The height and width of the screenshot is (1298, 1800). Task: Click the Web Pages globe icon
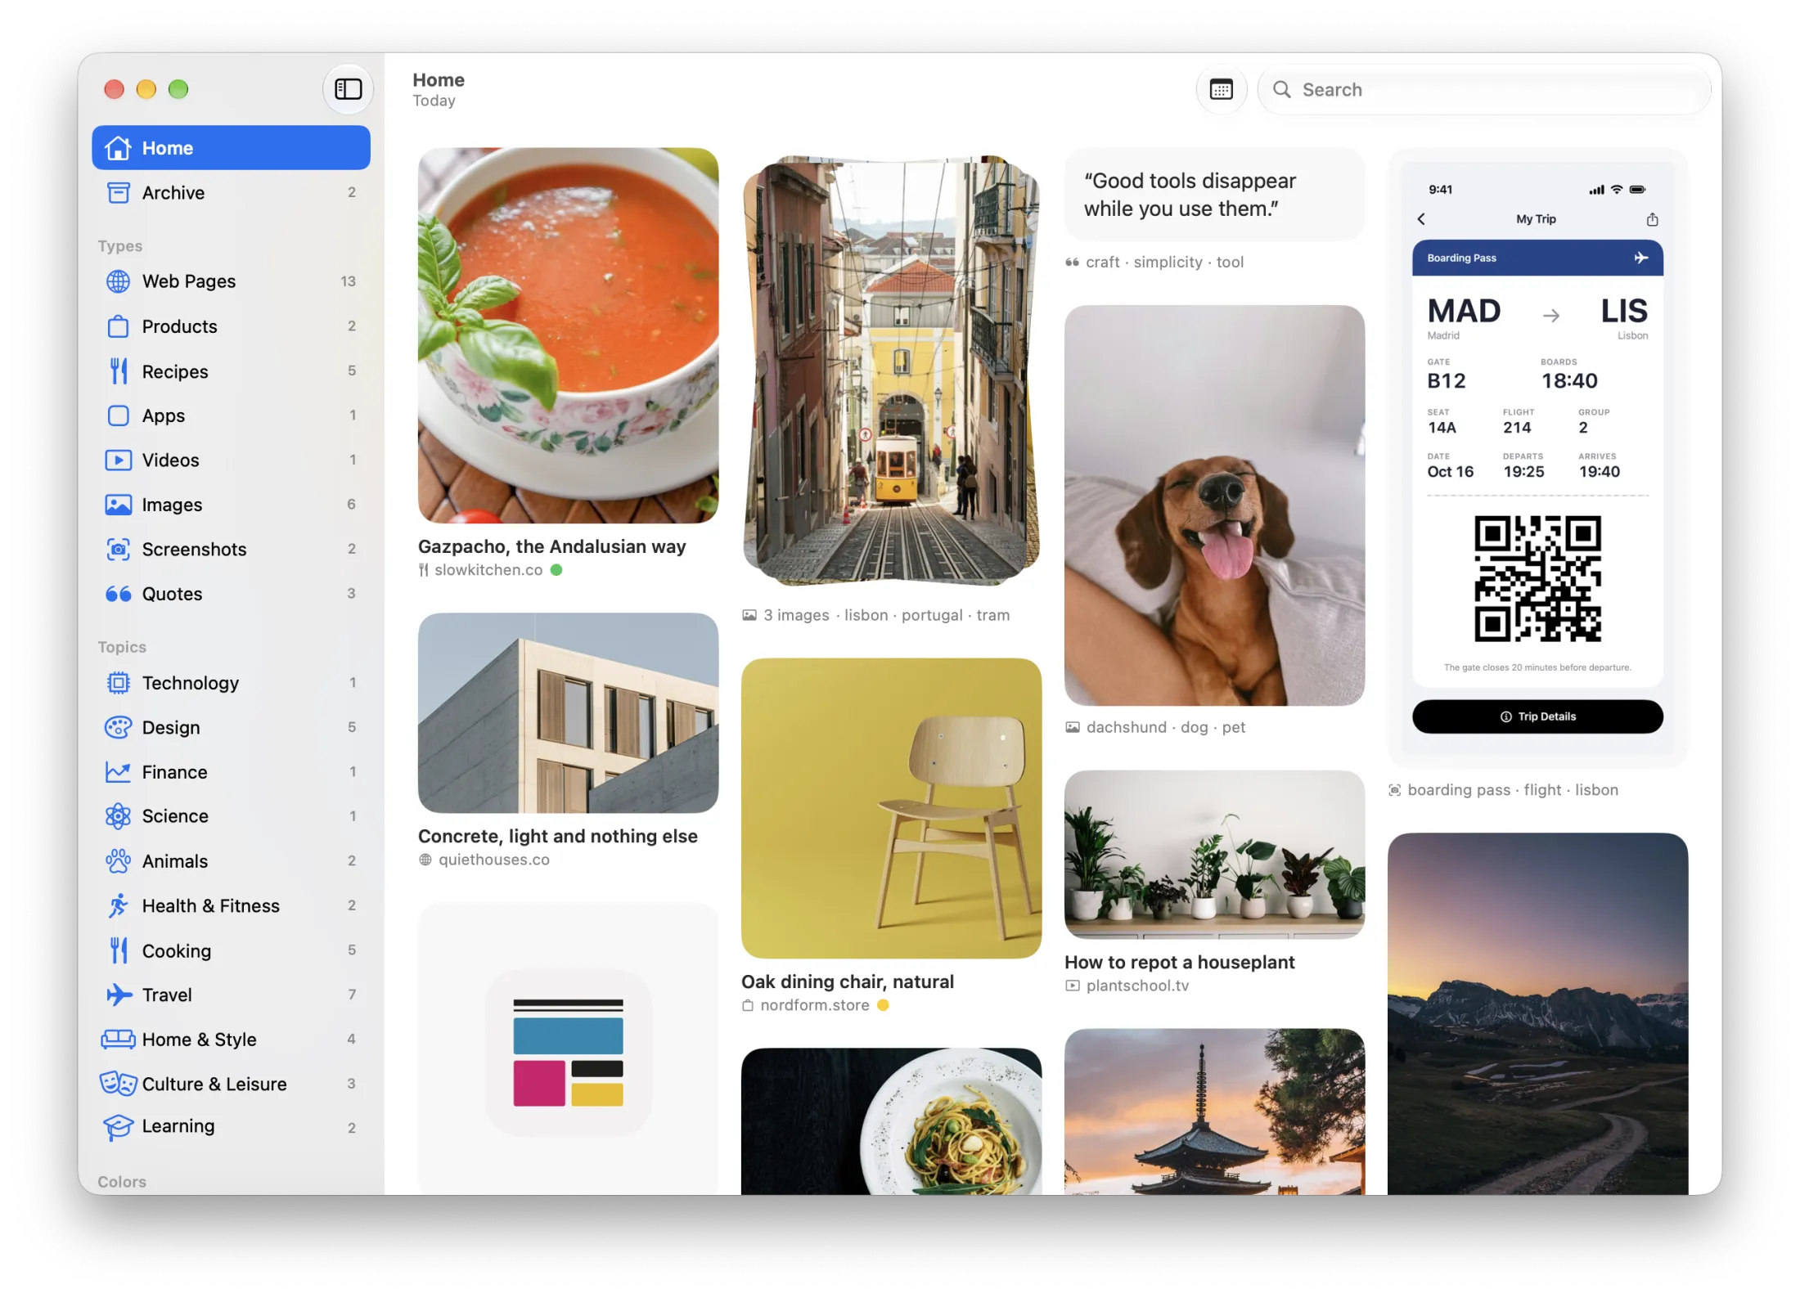pos(118,281)
